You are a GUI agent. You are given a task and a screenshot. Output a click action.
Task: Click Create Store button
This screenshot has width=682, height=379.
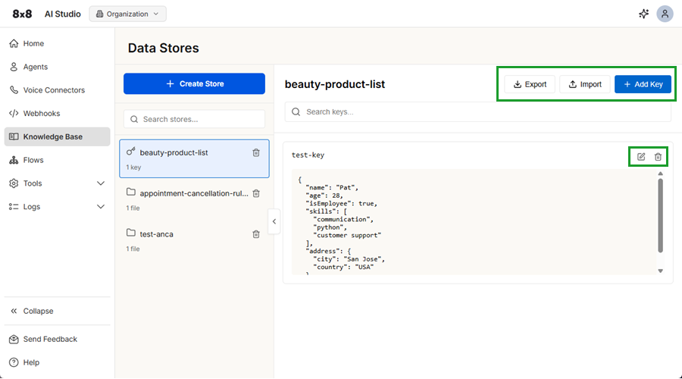click(194, 83)
